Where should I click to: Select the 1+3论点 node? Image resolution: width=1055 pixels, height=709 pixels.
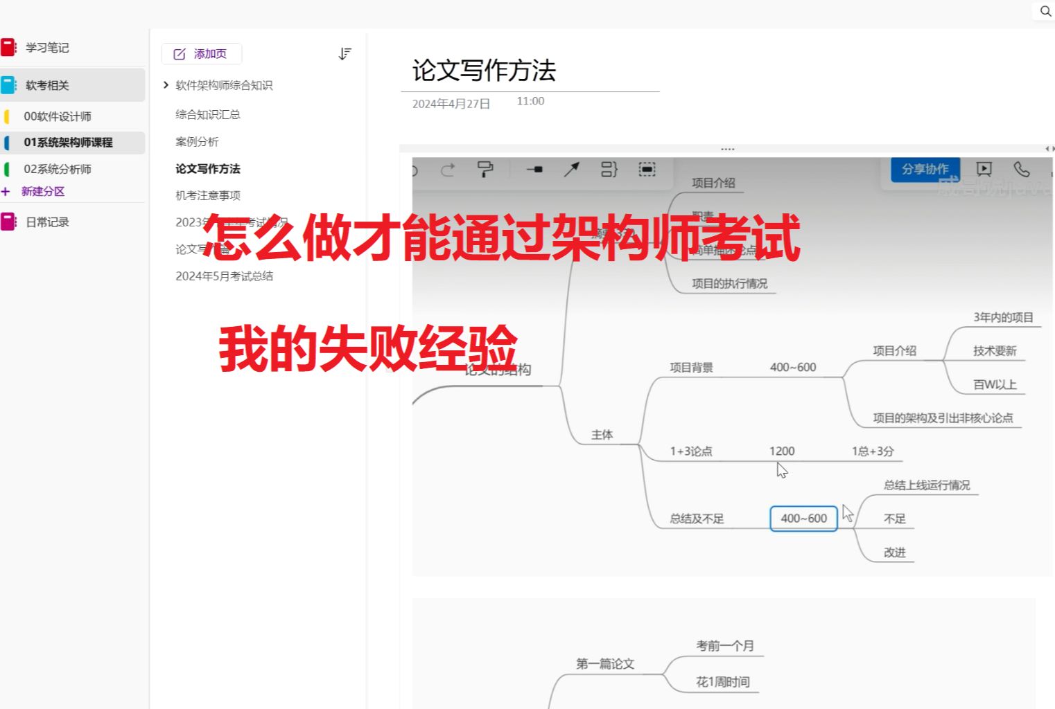[690, 451]
